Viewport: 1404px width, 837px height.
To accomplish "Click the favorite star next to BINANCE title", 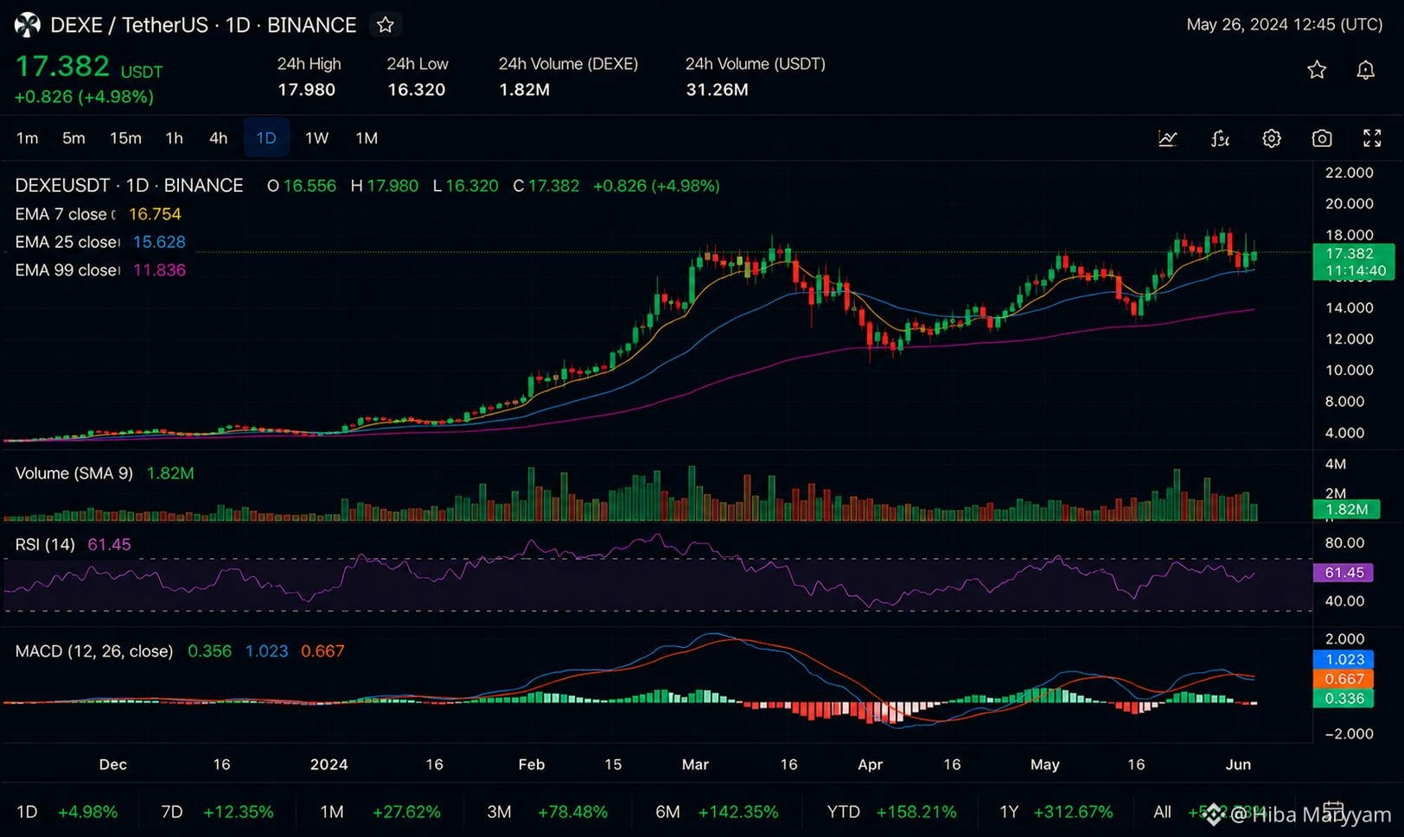I will tap(386, 25).
